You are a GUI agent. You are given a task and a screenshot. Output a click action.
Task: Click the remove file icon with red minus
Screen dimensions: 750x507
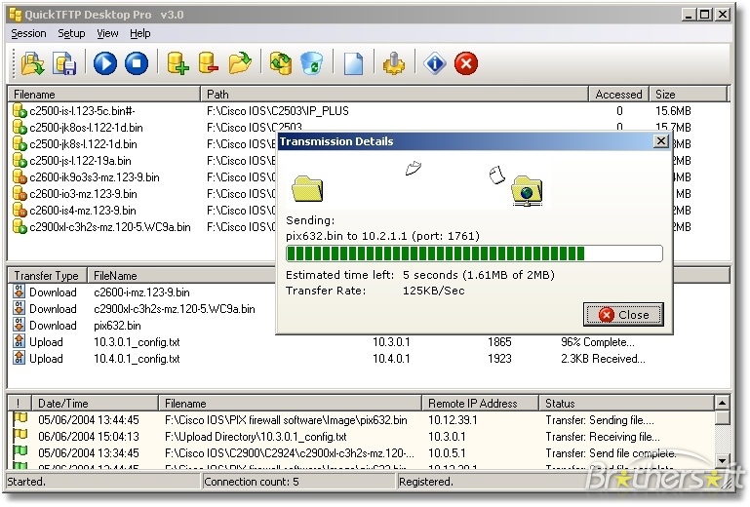208,63
